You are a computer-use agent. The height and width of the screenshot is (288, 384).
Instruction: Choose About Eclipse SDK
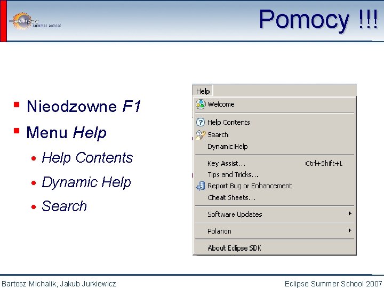275,248
